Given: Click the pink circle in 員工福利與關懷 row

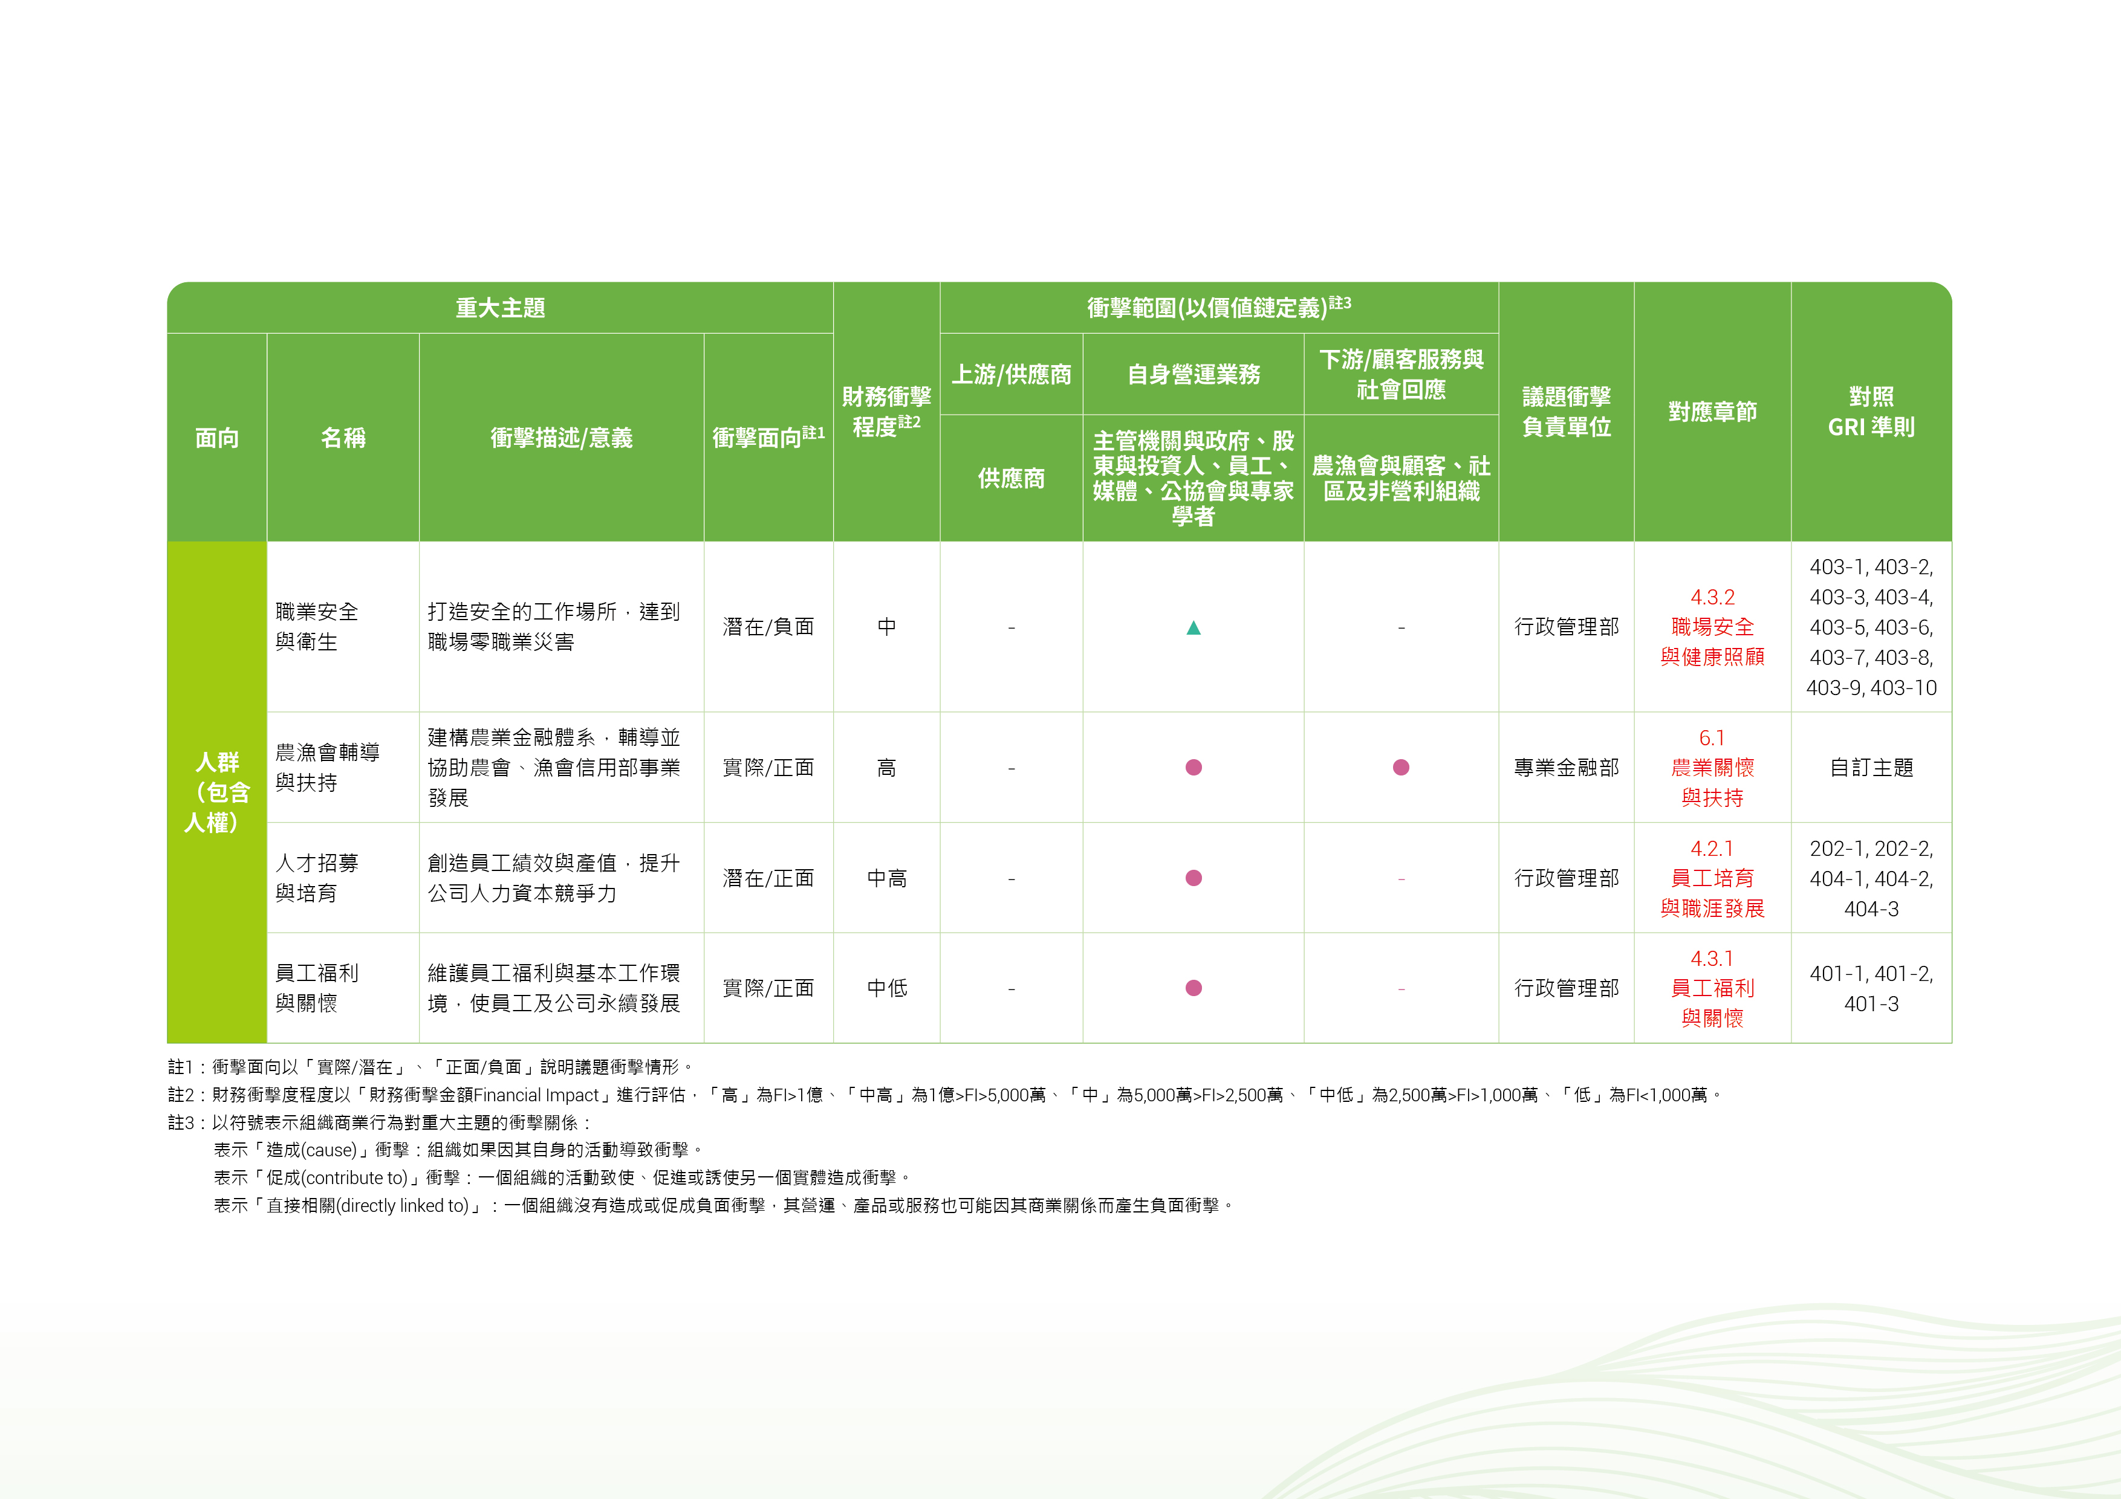Looking at the screenshot, I should click(1194, 988).
